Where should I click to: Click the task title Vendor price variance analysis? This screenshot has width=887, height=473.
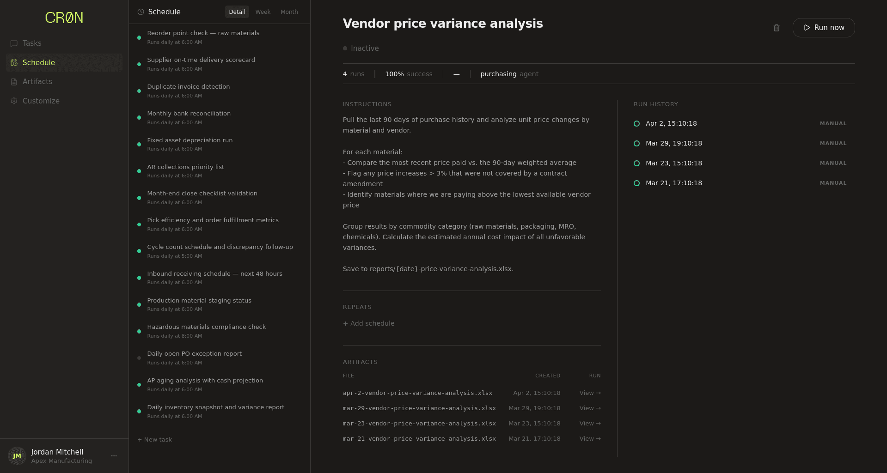click(443, 24)
